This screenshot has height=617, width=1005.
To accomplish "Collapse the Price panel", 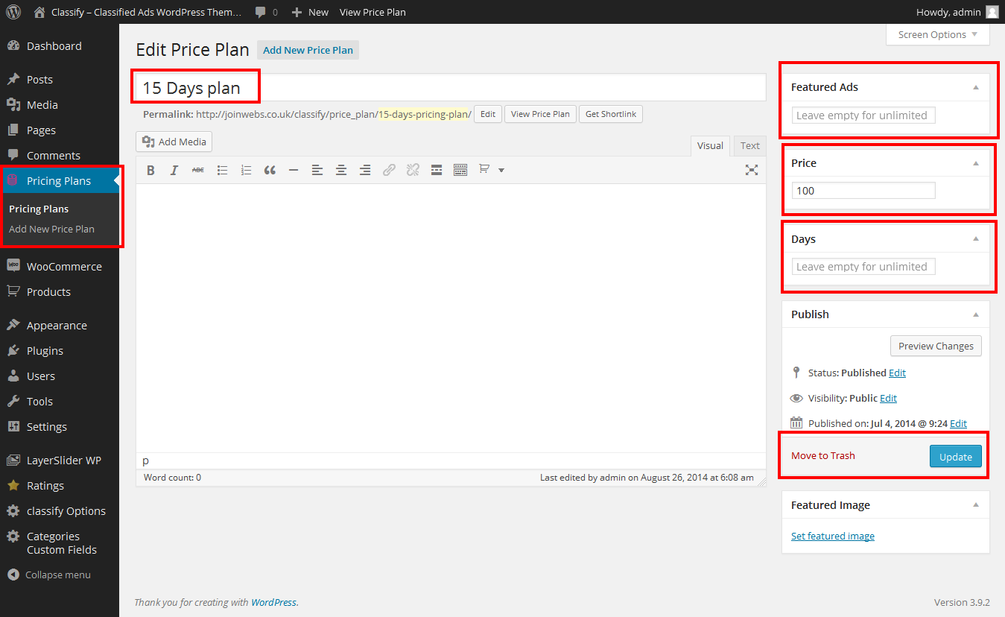I will (x=976, y=163).
